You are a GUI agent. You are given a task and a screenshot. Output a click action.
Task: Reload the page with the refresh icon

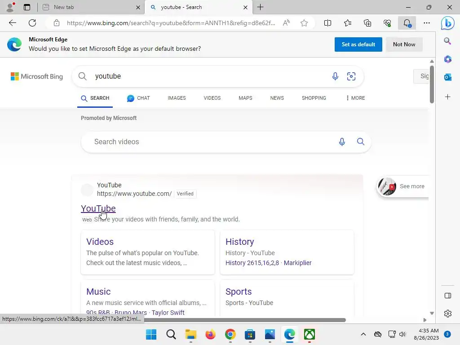[x=32, y=23]
